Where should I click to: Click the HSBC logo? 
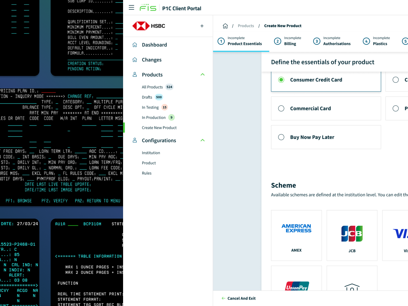149,26
